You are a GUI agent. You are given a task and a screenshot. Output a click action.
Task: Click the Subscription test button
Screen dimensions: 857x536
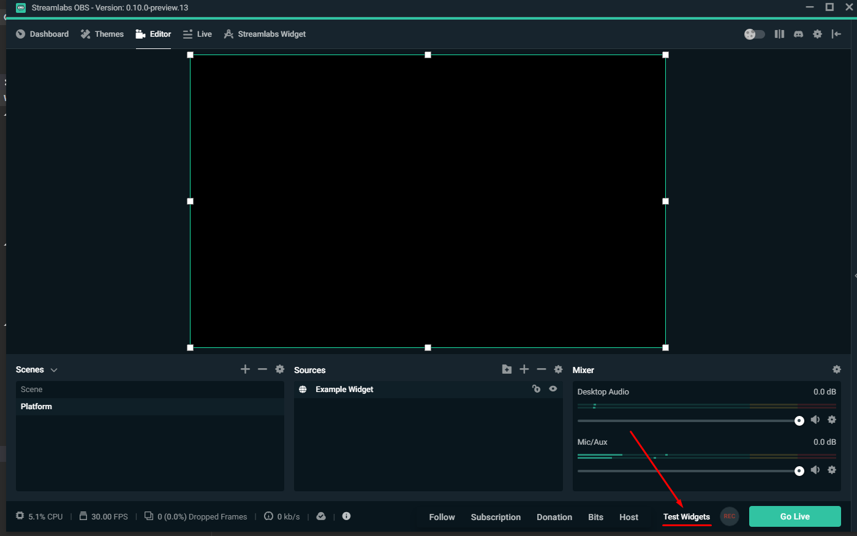click(x=496, y=517)
